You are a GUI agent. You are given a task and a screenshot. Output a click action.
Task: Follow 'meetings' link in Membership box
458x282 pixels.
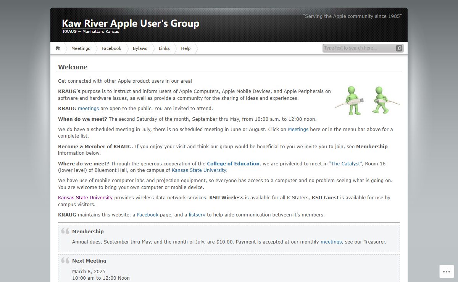tap(331, 242)
